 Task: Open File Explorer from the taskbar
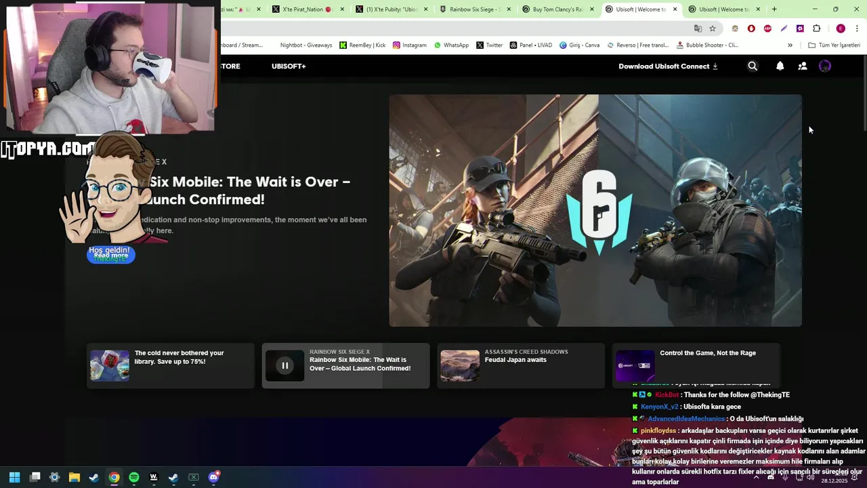(75, 477)
